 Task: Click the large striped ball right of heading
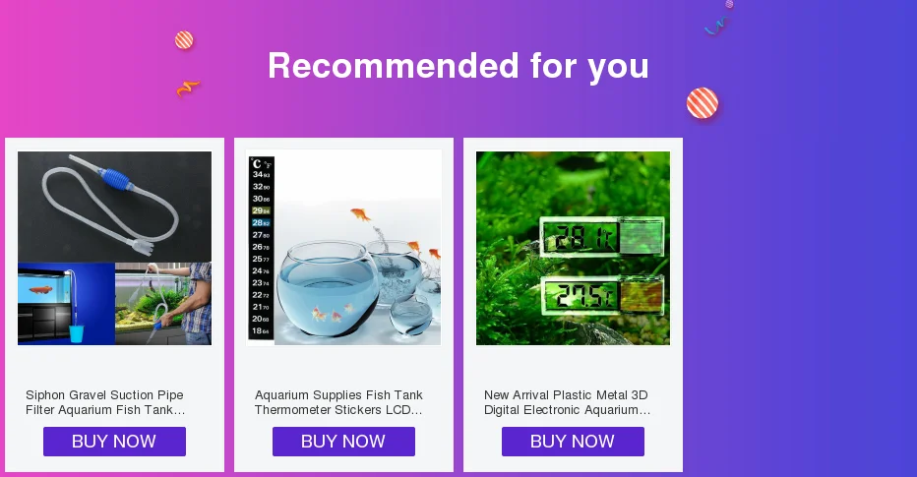[x=703, y=103]
